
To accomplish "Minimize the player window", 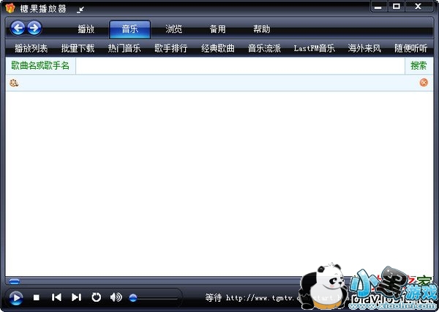I will click(x=378, y=7).
